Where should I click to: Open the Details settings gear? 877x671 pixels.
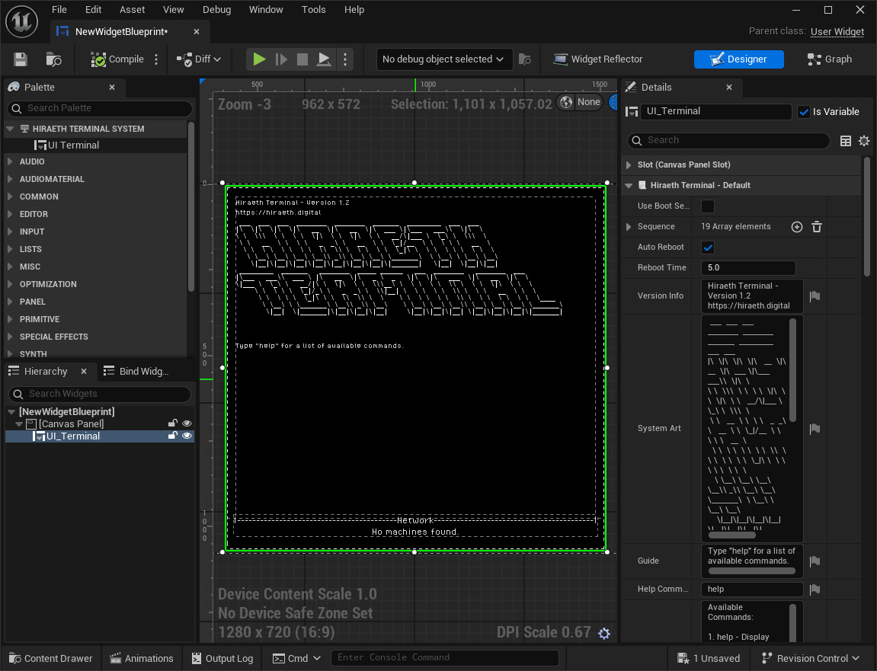click(x=864, y=141)
